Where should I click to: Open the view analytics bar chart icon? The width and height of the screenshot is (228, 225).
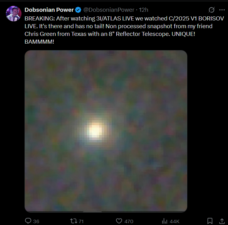click(165, 221)
